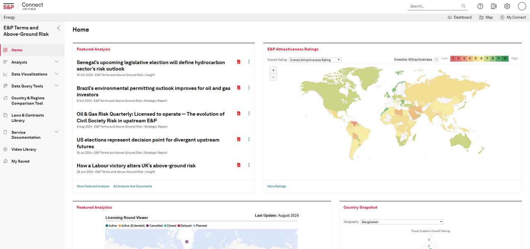The width and height of the screenshot is (530, 249).
Task: Toggle Cancelled series in licensing round legend
Action: click(155, 226)
